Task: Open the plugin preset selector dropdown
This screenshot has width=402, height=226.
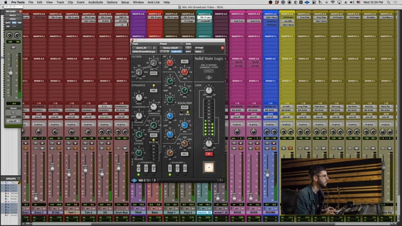Action: (x=171, y=48)
